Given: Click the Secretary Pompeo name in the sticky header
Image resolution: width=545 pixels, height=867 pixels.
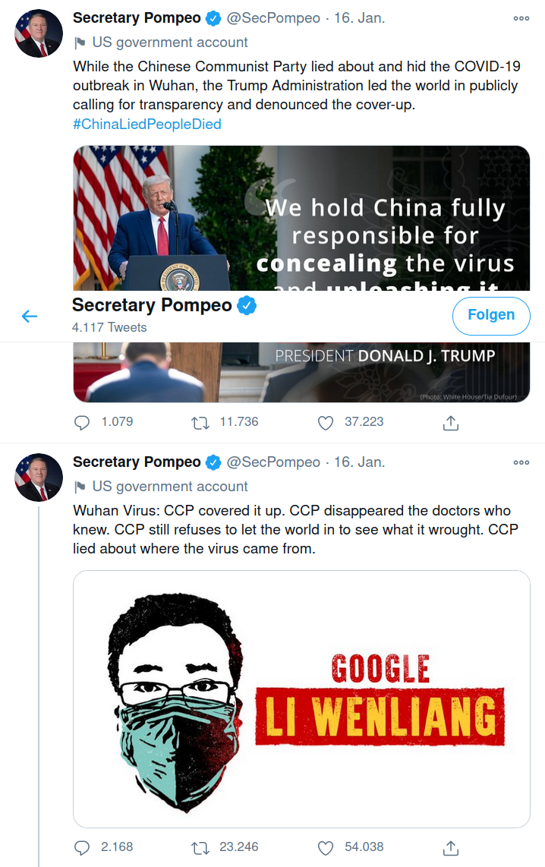Looking at the screenshot, I should click(x=152, y=304).
